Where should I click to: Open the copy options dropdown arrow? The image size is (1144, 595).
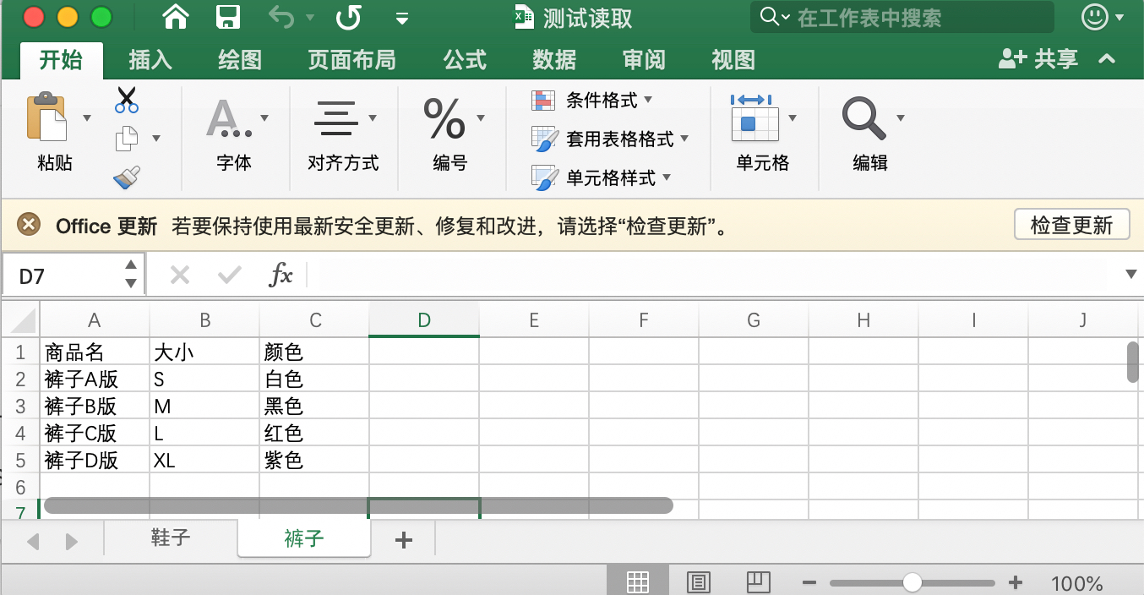tap(155, 138)
